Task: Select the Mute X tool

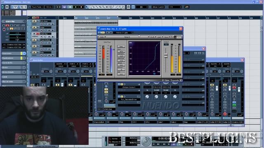Action: click(107, 7)
